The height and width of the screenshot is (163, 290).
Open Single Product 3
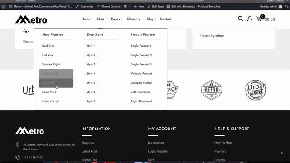click(x=141, y=64)
